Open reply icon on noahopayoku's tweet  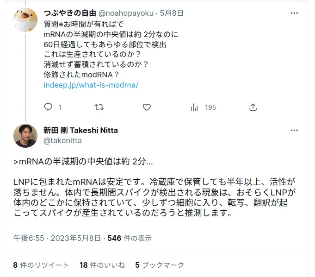click(48, 107)
